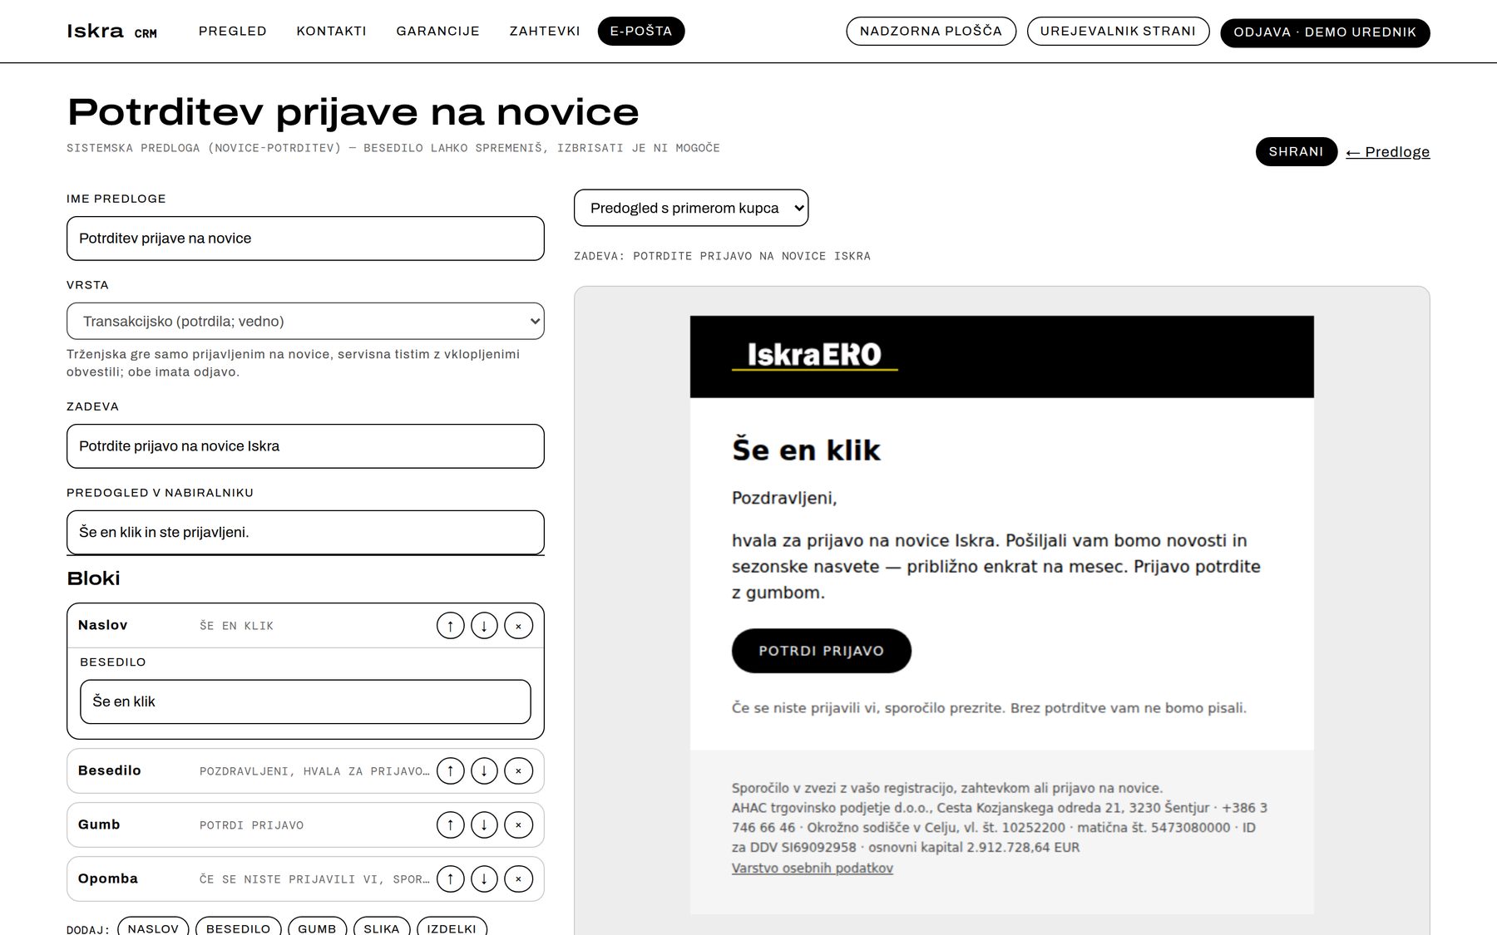Open the Garancije nav tab
The height and width of the screenshot is (935, 1497).
pyautogui.click(x=437, y=31)
